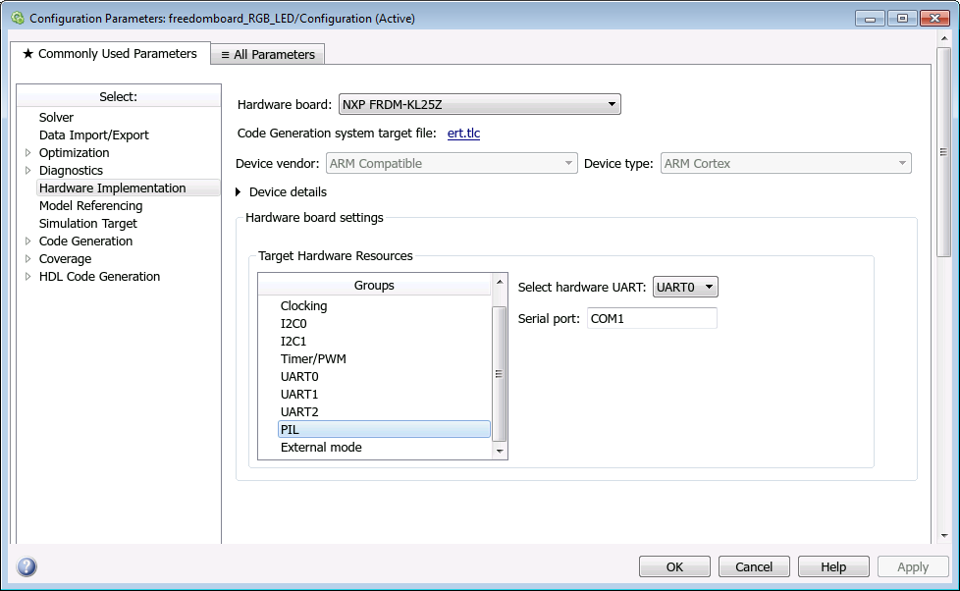Click the Serial port input field
960x591 pixels.
coord(652,318)
